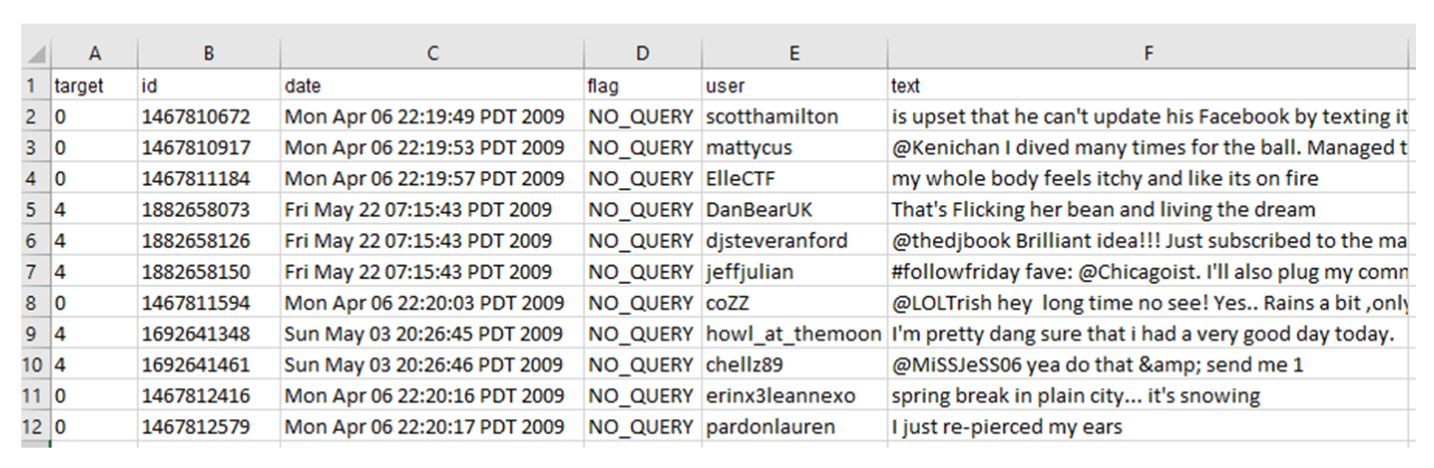Select the NO_QUERY flag cell in row 8

pyautogui.click(x=641, y=303)
